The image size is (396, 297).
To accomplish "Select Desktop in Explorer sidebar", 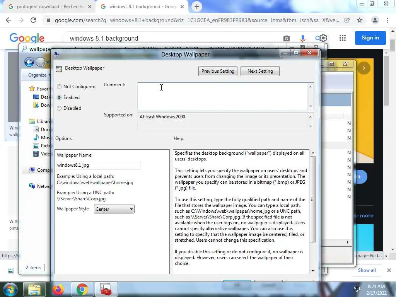I will [43, 97].
